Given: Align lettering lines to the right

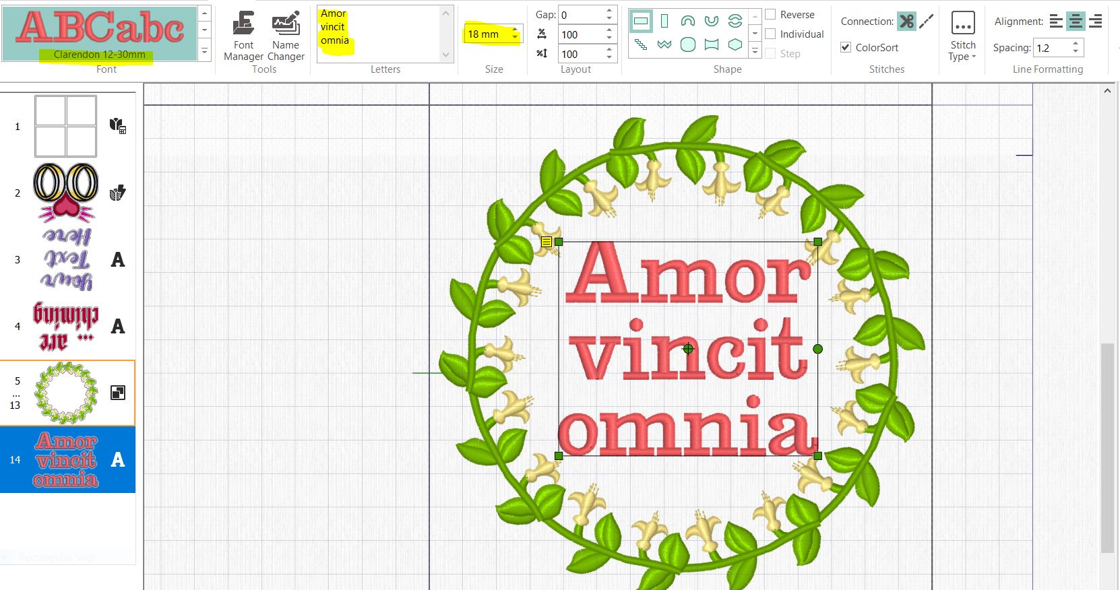Looking at the screenshot, I should click(x=1096, y=22).
